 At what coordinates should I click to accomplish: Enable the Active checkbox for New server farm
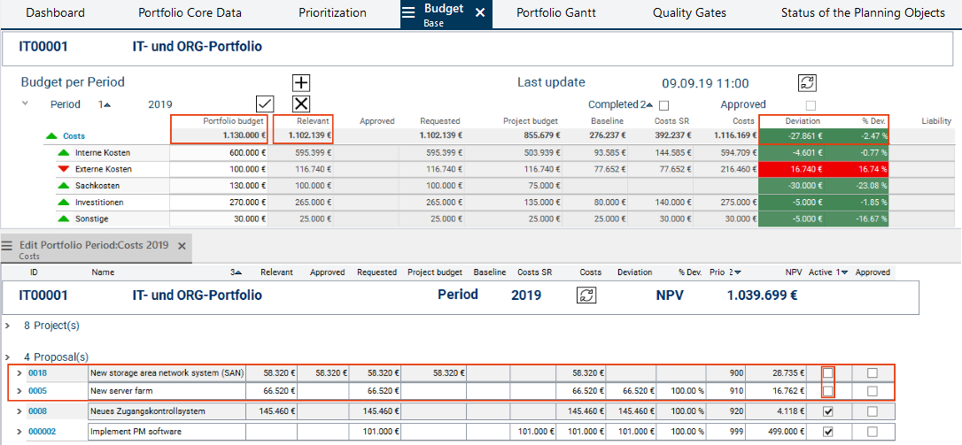coord(827,391)
